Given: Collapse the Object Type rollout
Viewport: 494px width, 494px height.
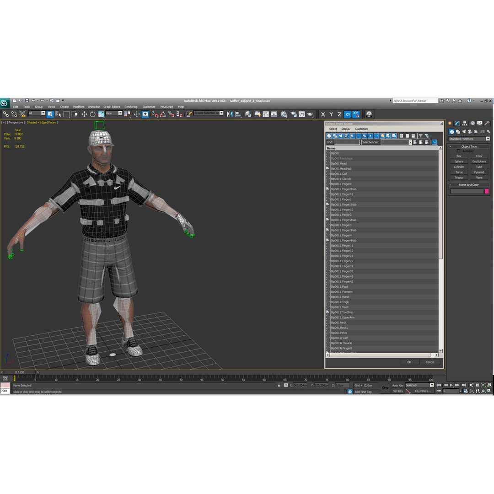Looking at the screenshot, I should coord(469,146).
